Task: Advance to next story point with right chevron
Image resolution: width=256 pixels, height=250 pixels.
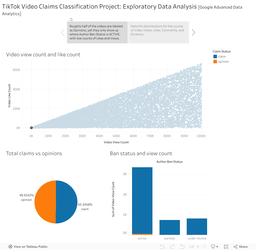Action: point(193,32)
